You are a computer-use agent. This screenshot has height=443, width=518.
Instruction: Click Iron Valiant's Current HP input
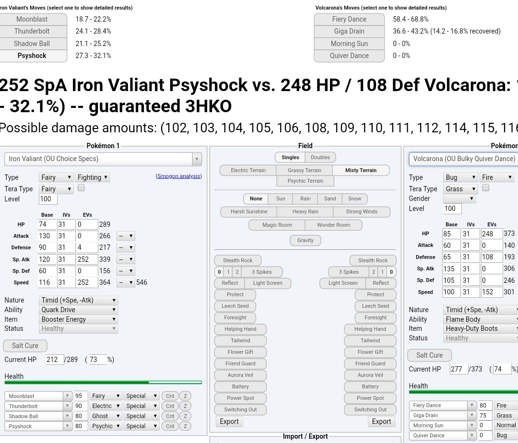tap(55, 360)
